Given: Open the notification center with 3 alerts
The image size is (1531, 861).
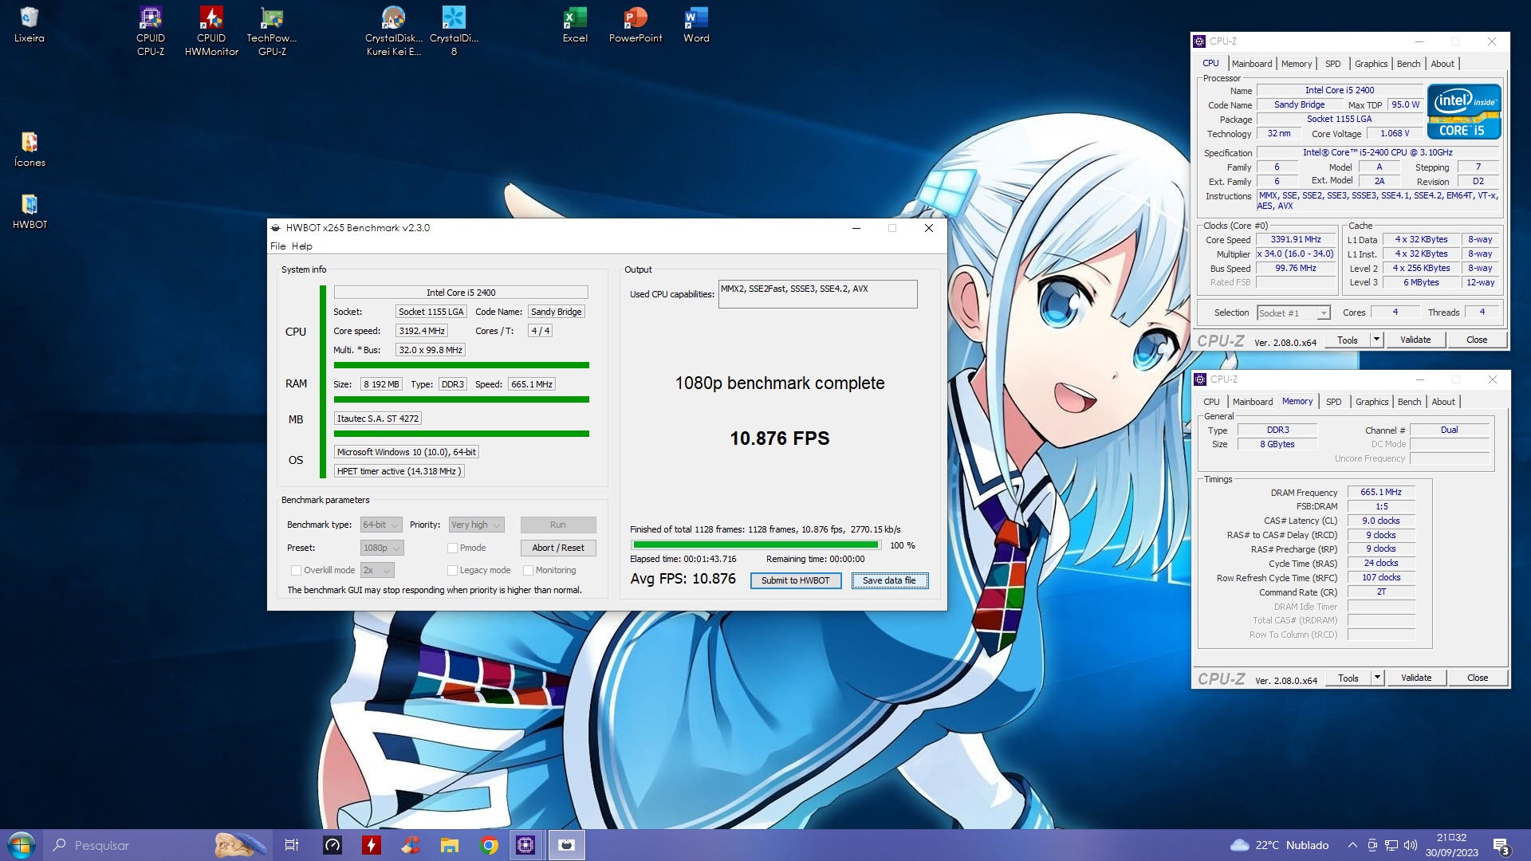Looking at the screenshot, I should [x=1501, y=845].
